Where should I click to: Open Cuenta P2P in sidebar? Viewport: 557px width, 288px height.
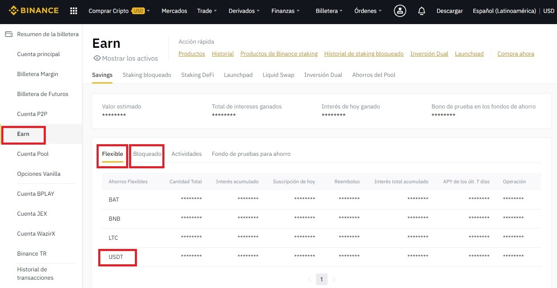pyautogui.click(x=32, y=114)
